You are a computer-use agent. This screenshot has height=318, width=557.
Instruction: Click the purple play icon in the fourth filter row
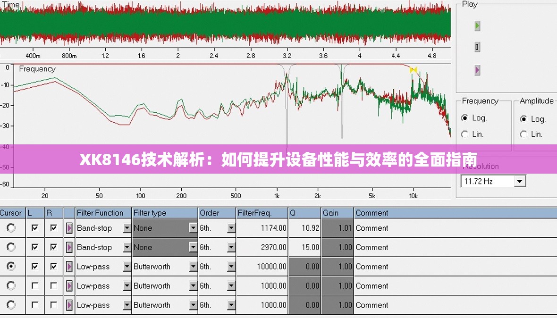pos(69,286)
